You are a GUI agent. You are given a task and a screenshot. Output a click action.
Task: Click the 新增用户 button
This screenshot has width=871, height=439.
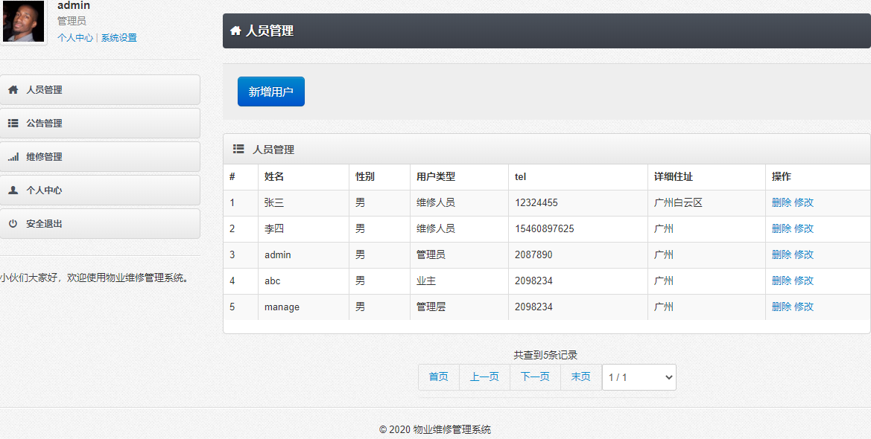click(x=271, y=92)
